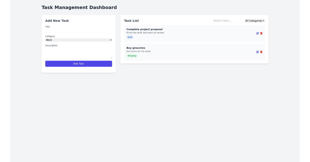Open the Category dropdown in Add New Task

pyautogui.click(x=79, y=40)
